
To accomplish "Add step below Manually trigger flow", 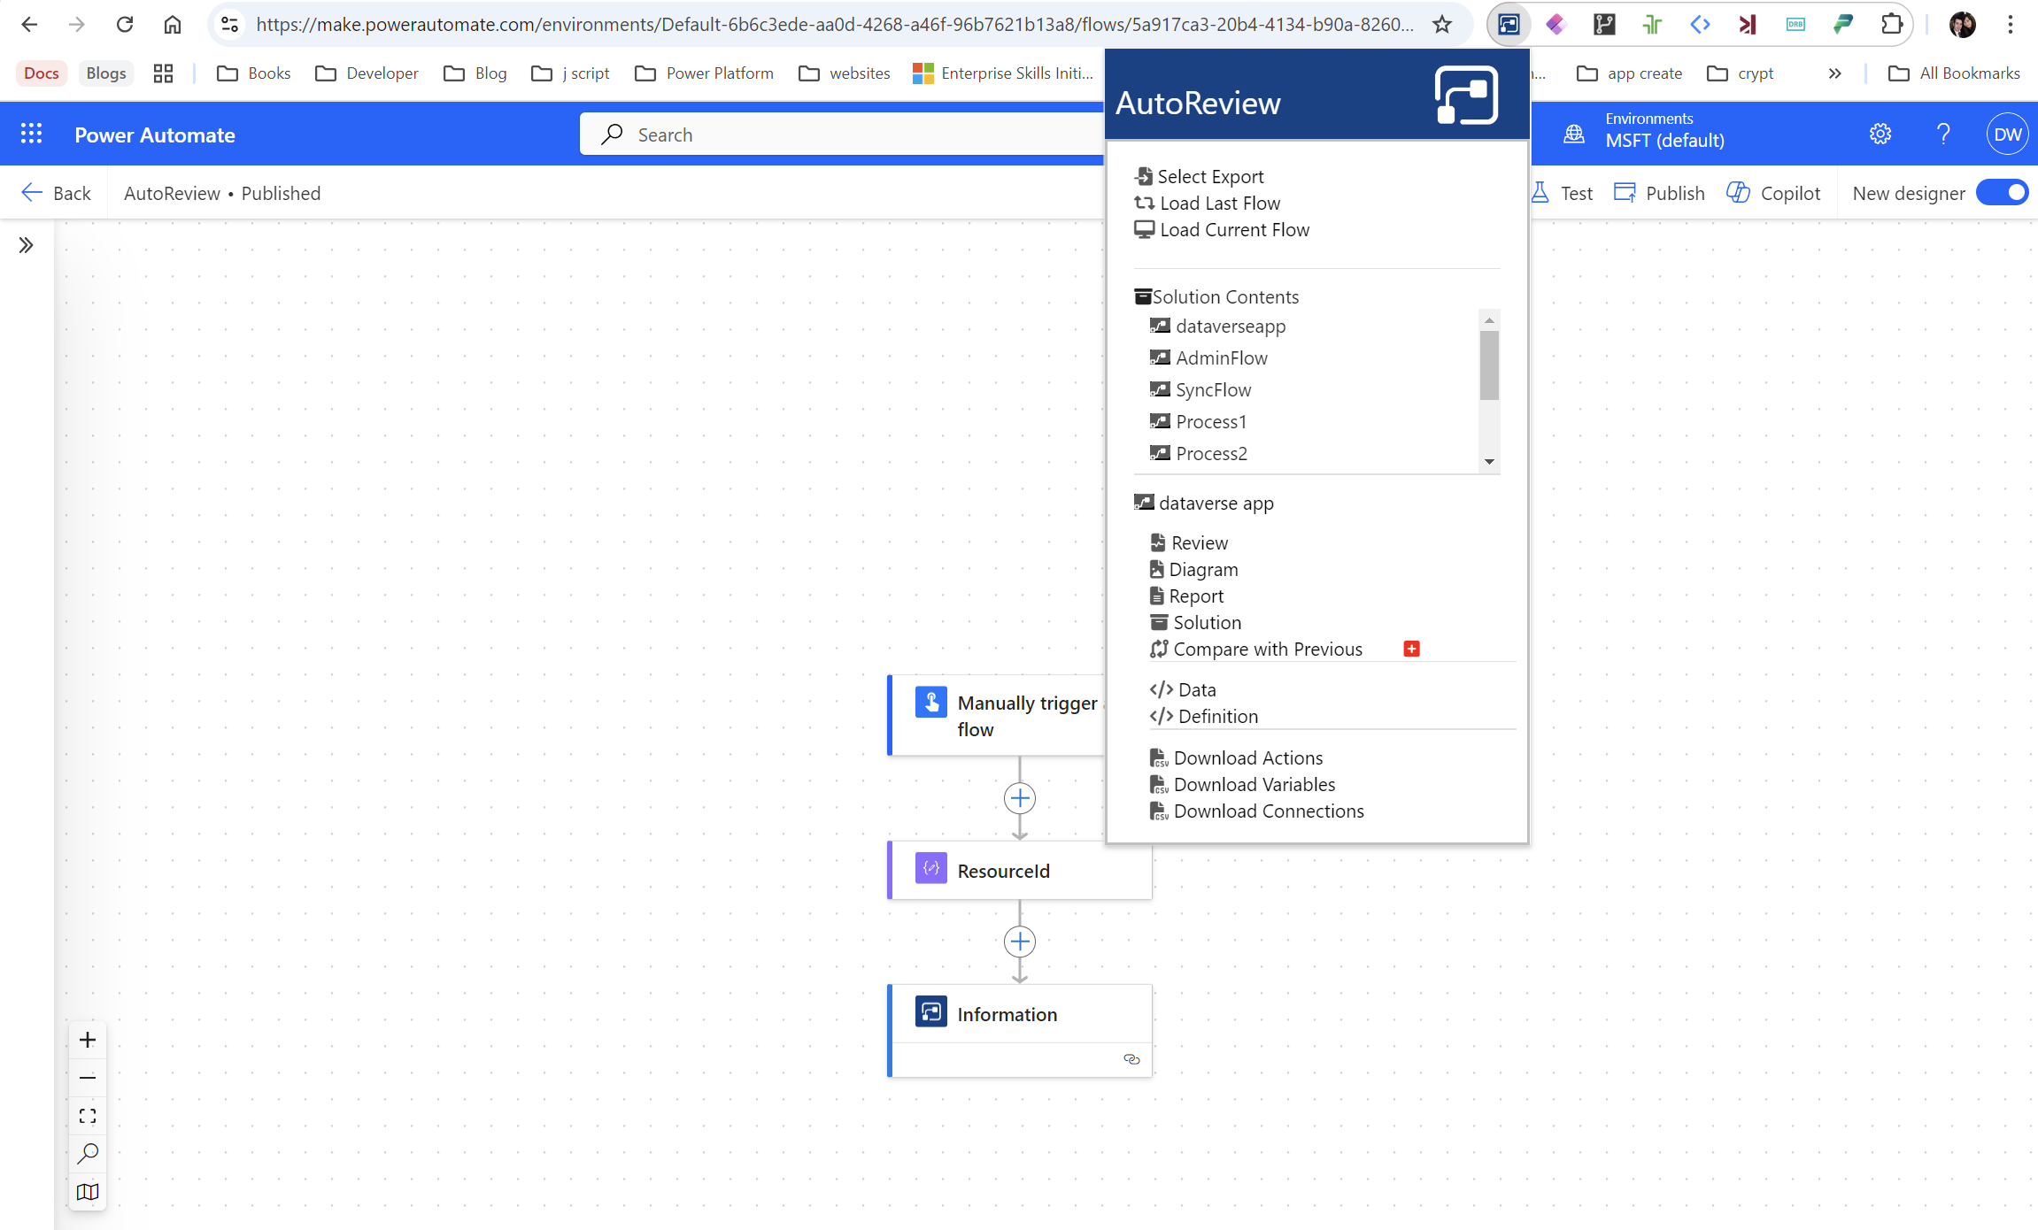I will point(1020,798).
